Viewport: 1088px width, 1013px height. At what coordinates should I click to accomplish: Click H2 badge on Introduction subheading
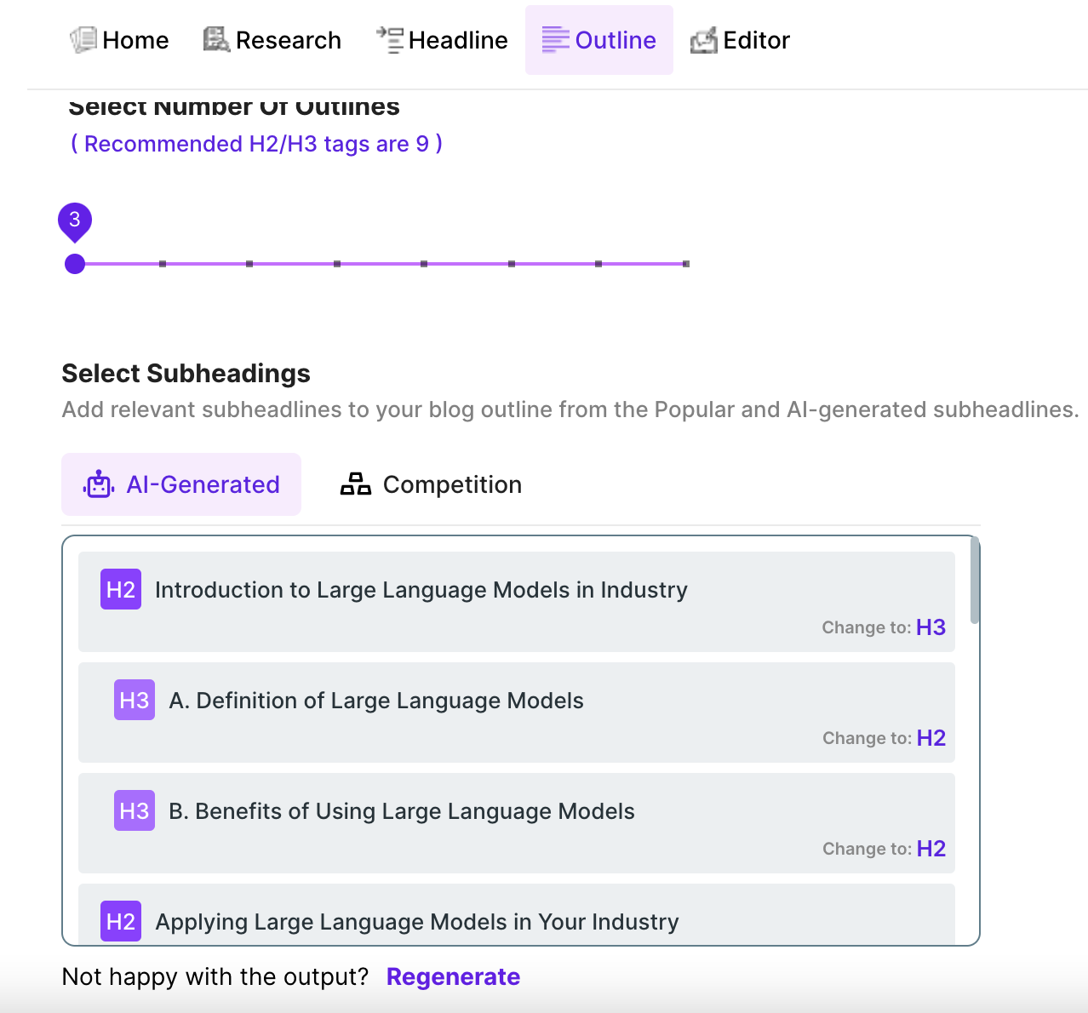pyautogui.click(x=121, y=590)
